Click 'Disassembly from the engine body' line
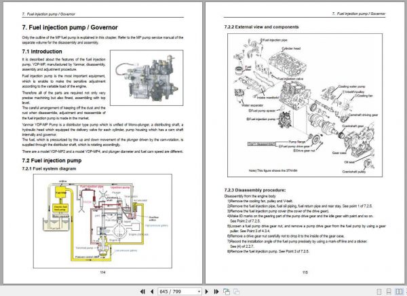Viewport: 407px width, 296px height. click(250, 196)
